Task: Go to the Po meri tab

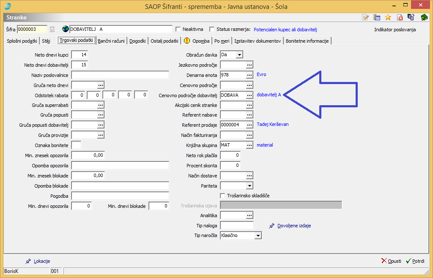Action: [222, 41]
